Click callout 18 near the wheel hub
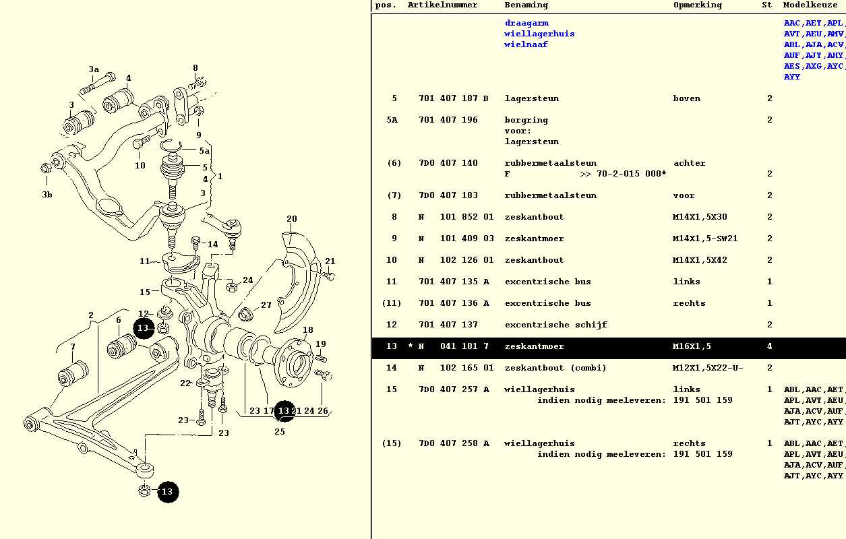 (x=308, y=330)
